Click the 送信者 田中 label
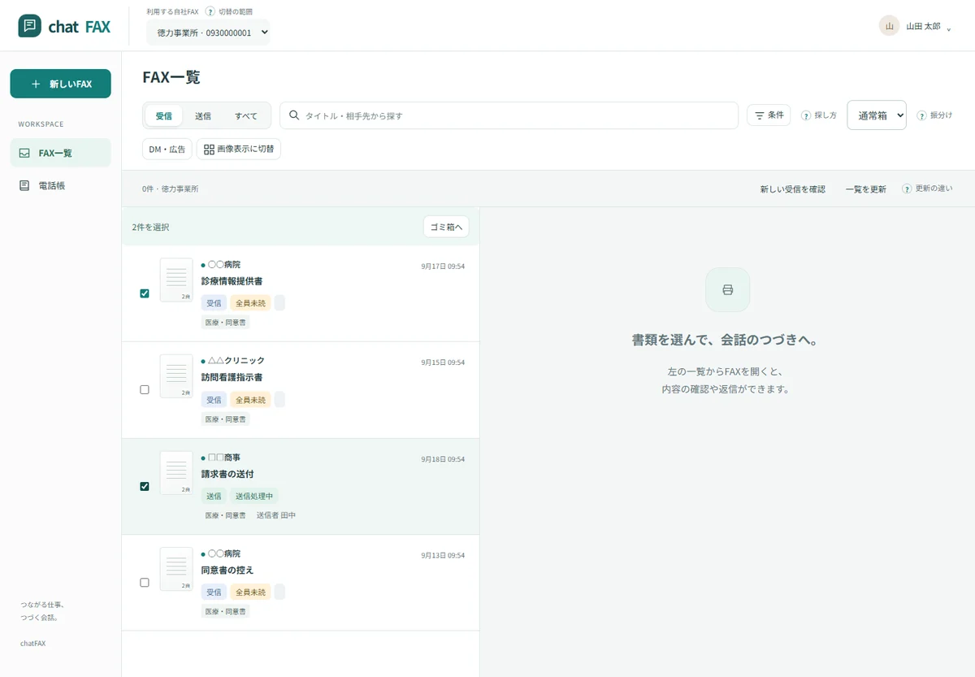 tap(276, 515)
